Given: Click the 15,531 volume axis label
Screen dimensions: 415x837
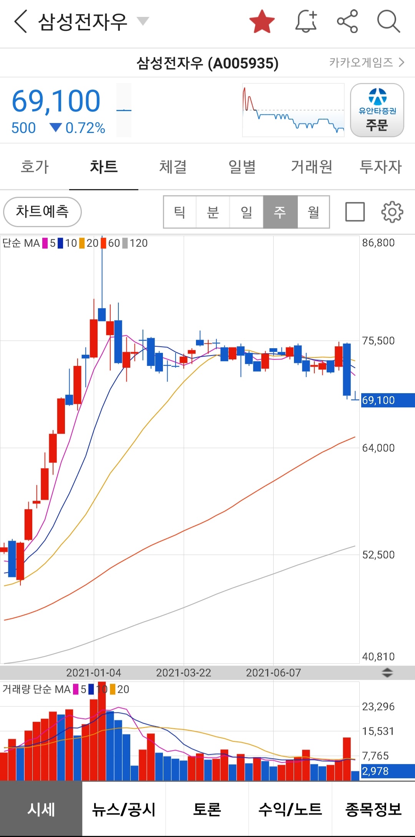Looking at the screenshot, I should tap(378, 731).
